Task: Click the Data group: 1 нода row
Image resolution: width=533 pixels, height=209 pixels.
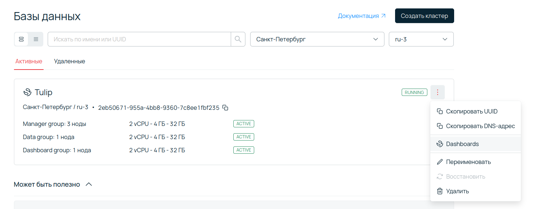Action: click(48, 137)
